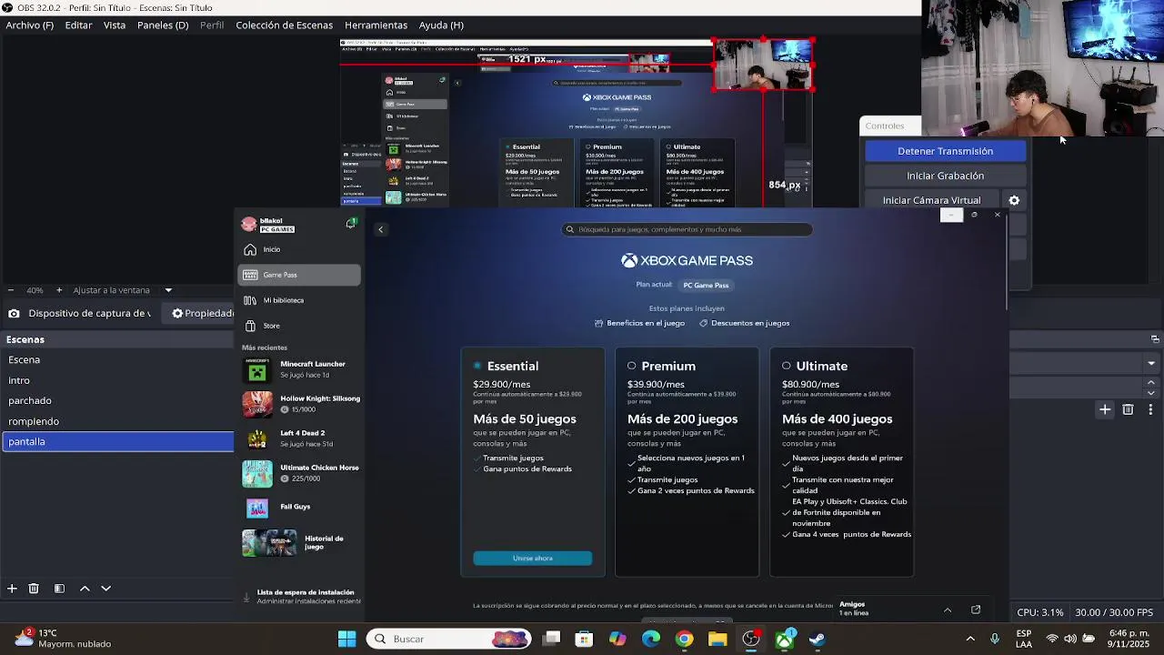Image resolution: width=1164 pixels, height=655 pixels.
Task: Zoom in the OBS preview
Action: (59, 290)
